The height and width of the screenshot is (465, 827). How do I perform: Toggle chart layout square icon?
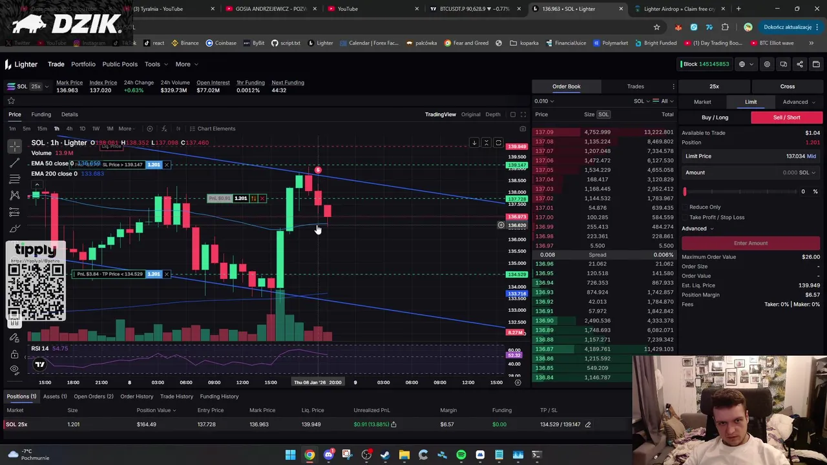513,114
